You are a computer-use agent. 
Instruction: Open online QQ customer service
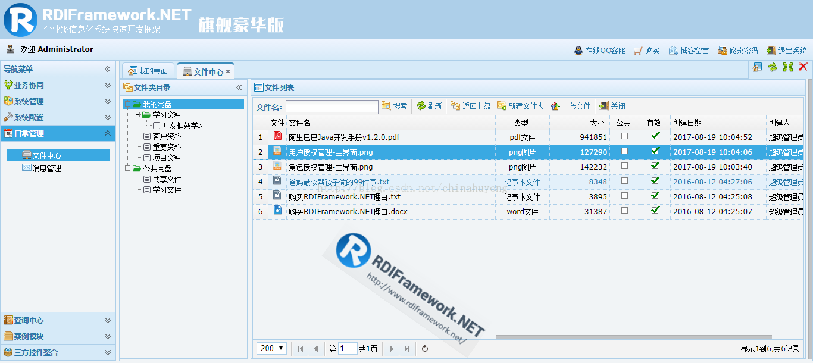click(600, 51)
